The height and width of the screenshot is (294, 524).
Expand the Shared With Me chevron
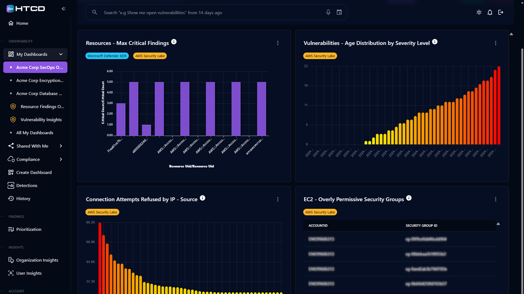tap(61, 146)
